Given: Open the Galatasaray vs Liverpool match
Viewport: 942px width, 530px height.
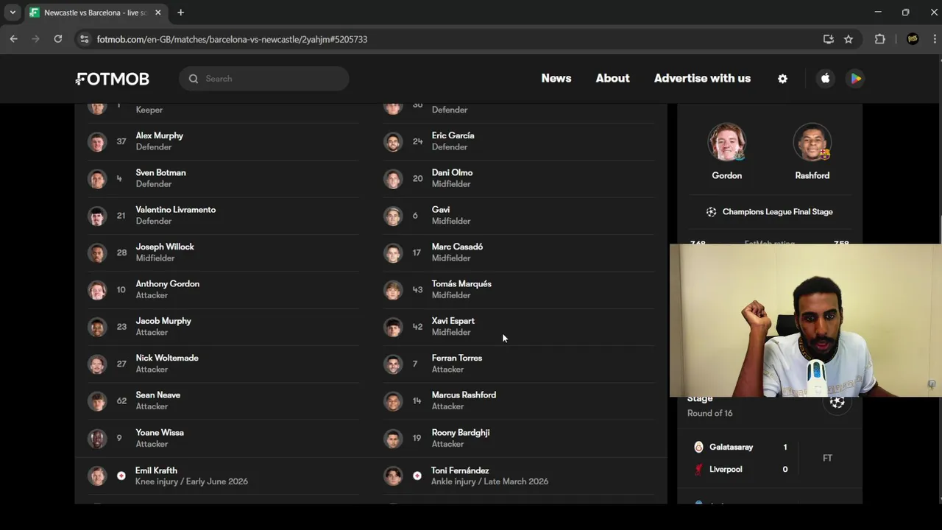Looking at the screenshot, I should pyautogui.click(x=769, y=458).
